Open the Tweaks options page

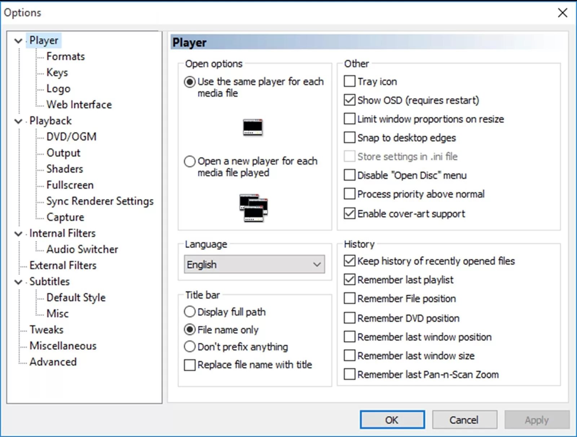[47, 330]
